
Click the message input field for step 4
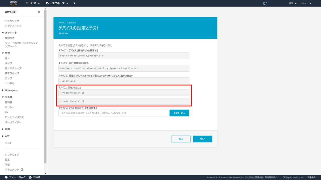pyautogui.click(x=113, y=113)
